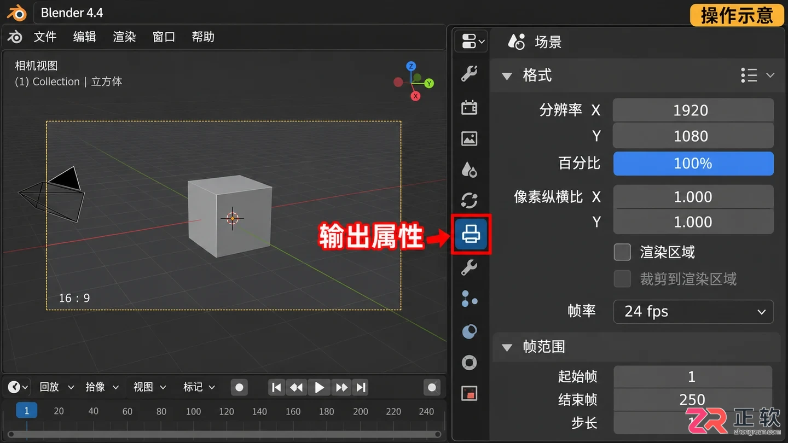Open the 视图 timeline dropdown
Image resolution: width=788 pixels, height=443 pixels.
pos(149,387)
